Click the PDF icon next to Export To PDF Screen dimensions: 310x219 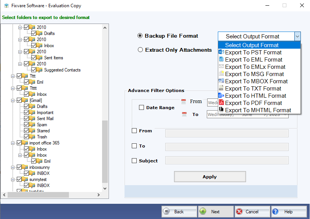point(222,103)
